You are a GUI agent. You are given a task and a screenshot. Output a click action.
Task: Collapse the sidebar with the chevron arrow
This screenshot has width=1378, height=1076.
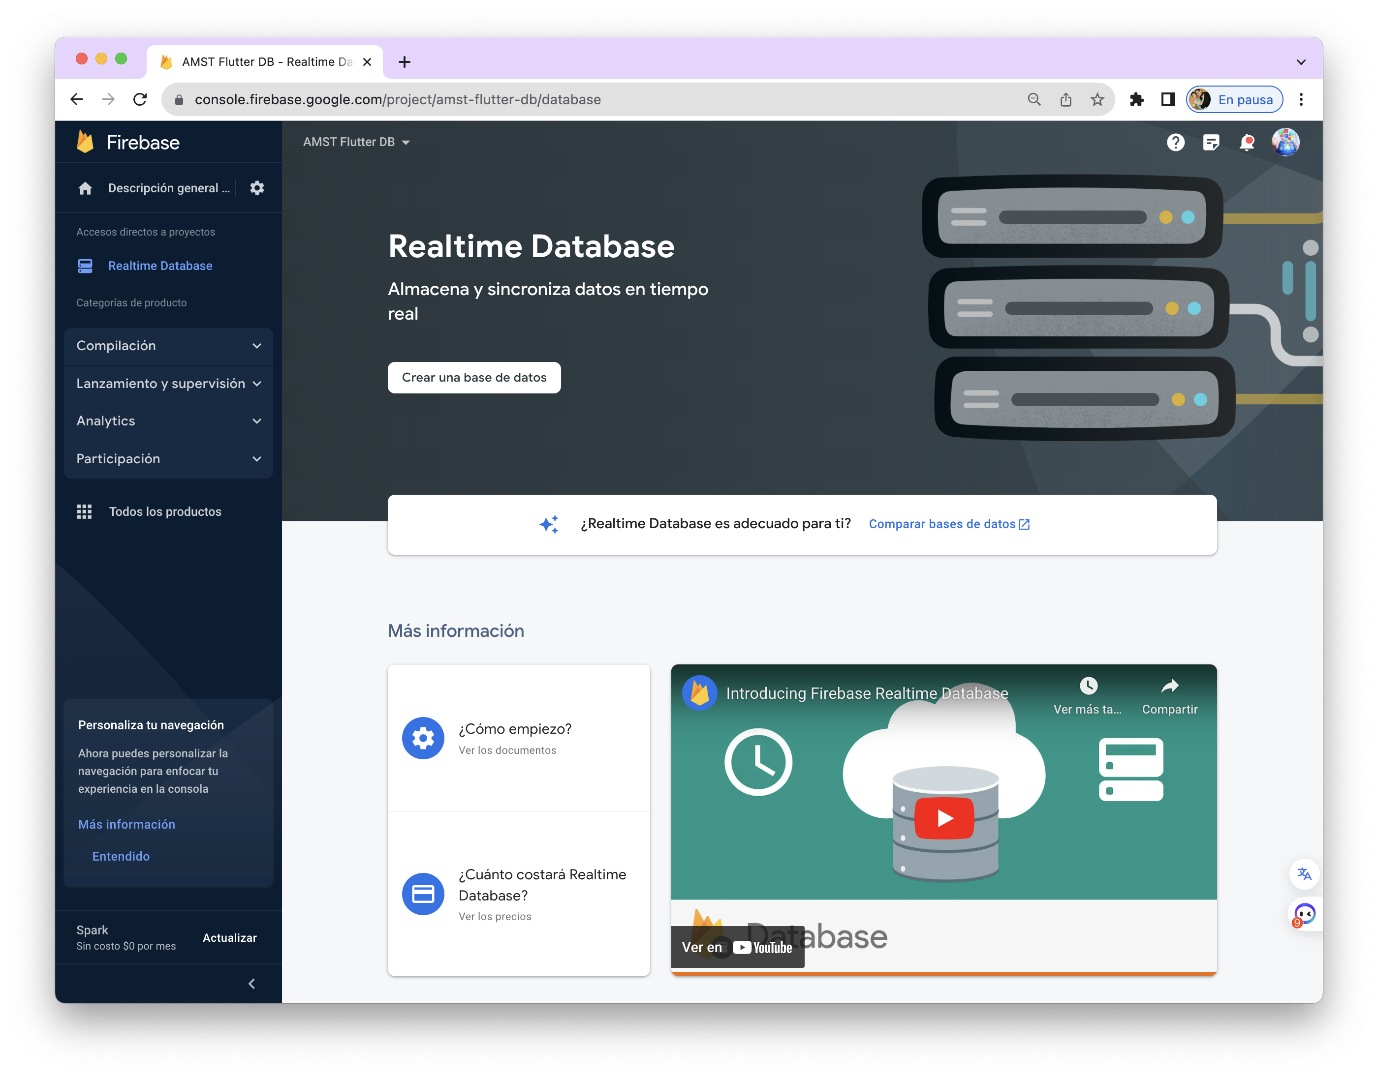(252, 984)
